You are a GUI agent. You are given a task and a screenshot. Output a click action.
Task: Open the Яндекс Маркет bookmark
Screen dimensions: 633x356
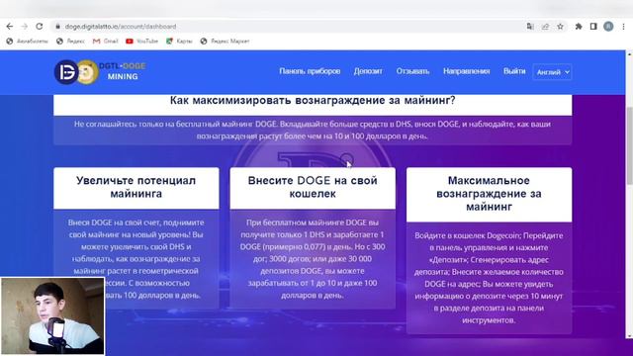[225, 42]
